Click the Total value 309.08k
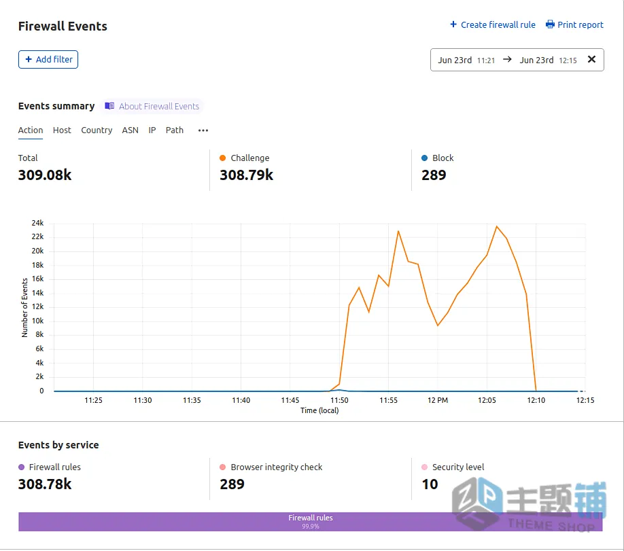 tap(45, 175)
